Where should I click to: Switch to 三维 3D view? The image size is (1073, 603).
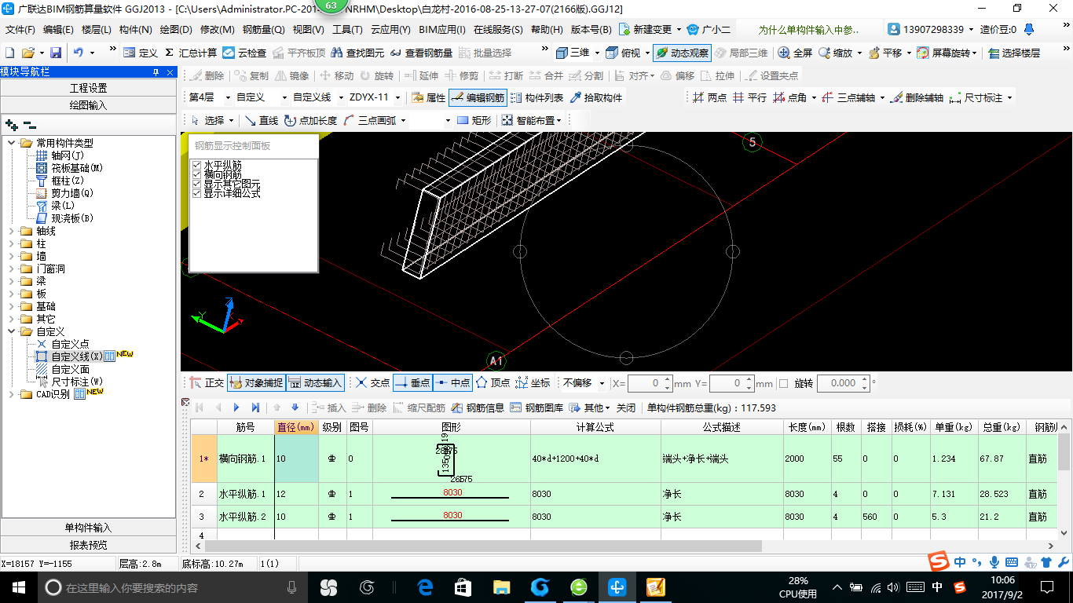coord(573,53)
